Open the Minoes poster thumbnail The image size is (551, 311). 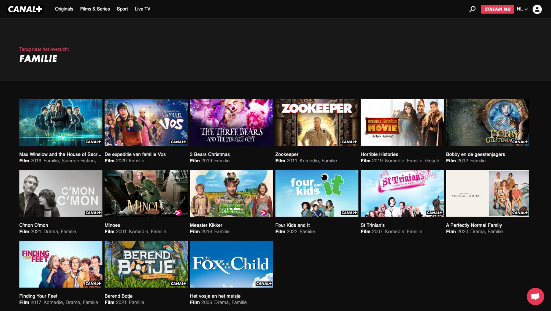tap(146, 193)
